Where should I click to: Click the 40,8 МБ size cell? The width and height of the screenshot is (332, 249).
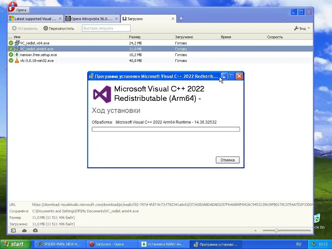[135, 61]
